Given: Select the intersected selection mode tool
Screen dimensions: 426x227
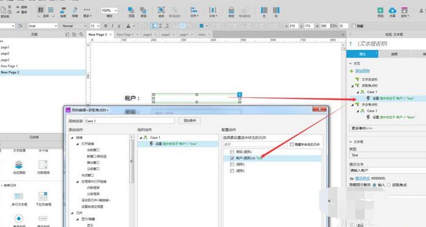Looking at the screenshot, I should 41,10.
